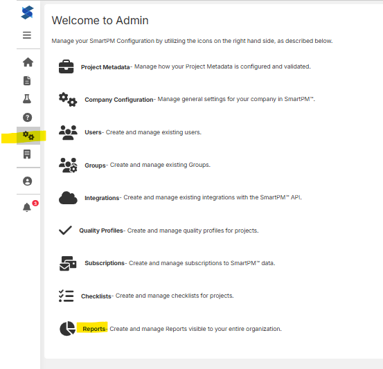
Task: Click the Integrations cloud icon
Action: tap(68, 198)
